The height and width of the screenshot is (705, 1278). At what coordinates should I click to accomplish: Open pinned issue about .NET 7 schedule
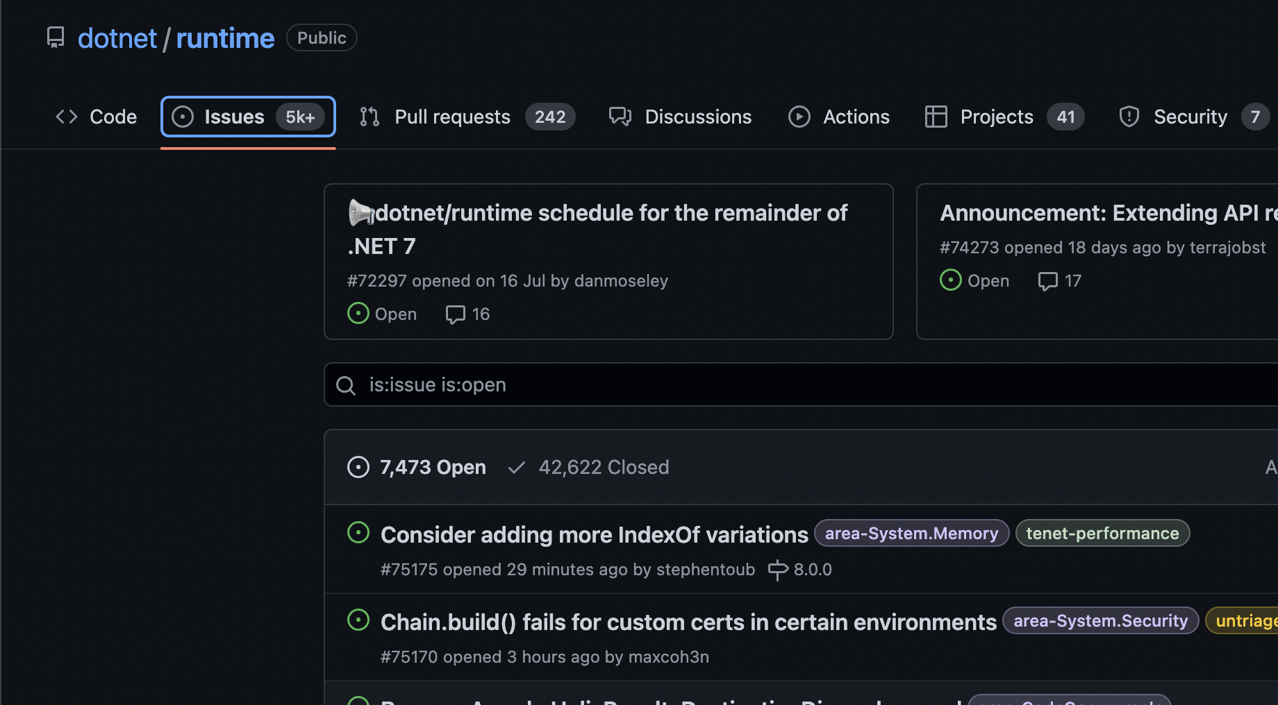597,229
